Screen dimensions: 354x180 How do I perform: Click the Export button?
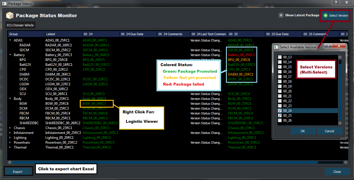[x=18, y=172]
